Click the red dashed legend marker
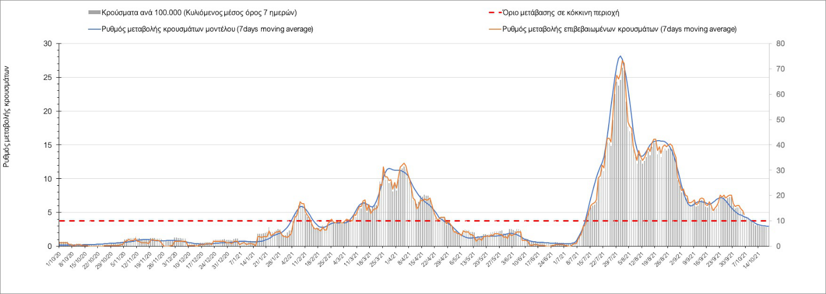Screen dimensions: 826x294 tap(490, 12)
